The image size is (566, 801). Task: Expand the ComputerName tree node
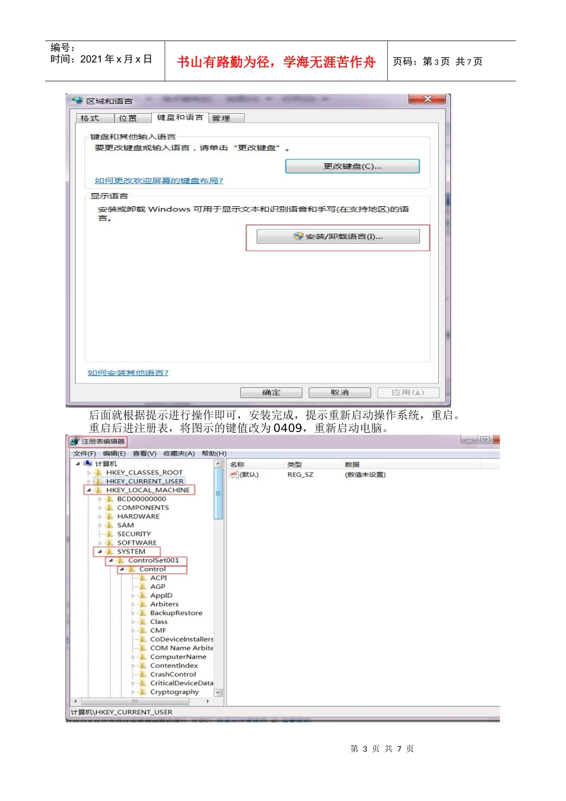(133, 657)
